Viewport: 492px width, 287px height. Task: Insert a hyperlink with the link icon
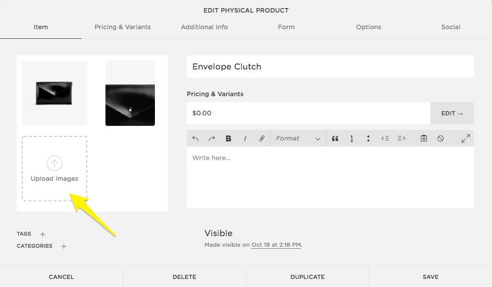(x=261, y=138)
